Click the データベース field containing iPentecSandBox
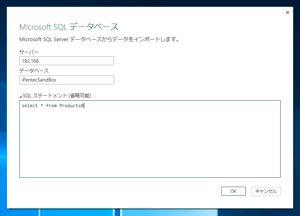The height and width of the screenshot is (216, 300). tap(67, 80)
